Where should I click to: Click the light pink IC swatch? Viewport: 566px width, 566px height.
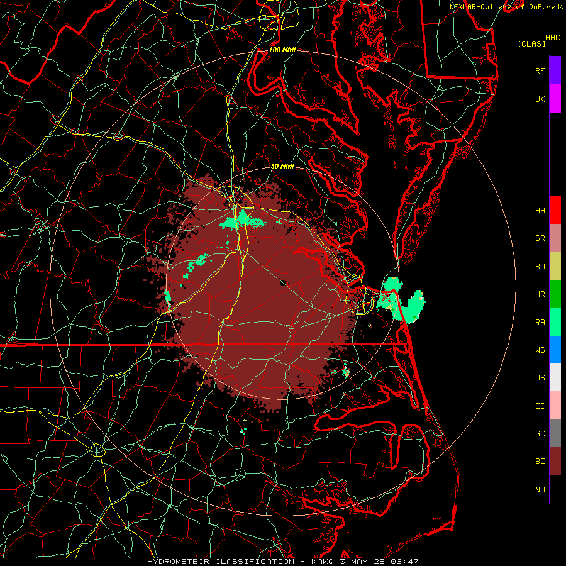(555, 406)
